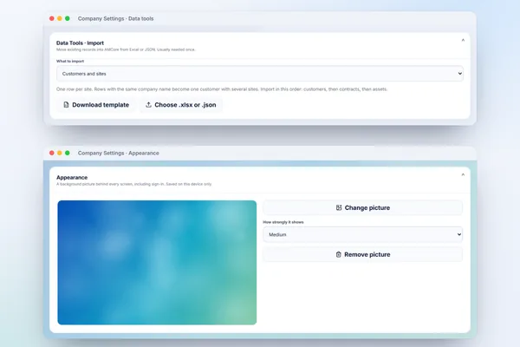Click the What to import label
The width and height of the screenshot is (520, 347).
click(70, 61)
